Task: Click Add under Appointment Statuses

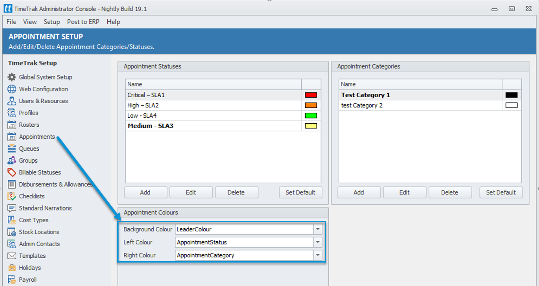Action: pos(145,192)
